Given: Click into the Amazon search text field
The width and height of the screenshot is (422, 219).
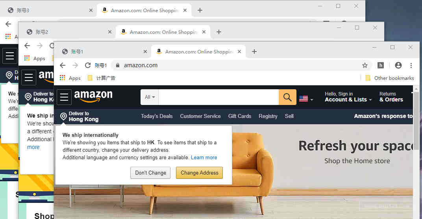Looking at the screenshot, I should [x=218, y=97].
